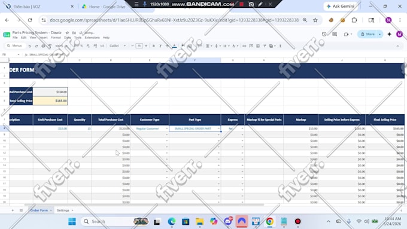Insert a comment from toolbar
The image size is (407, 229).
tap(251, 46)
